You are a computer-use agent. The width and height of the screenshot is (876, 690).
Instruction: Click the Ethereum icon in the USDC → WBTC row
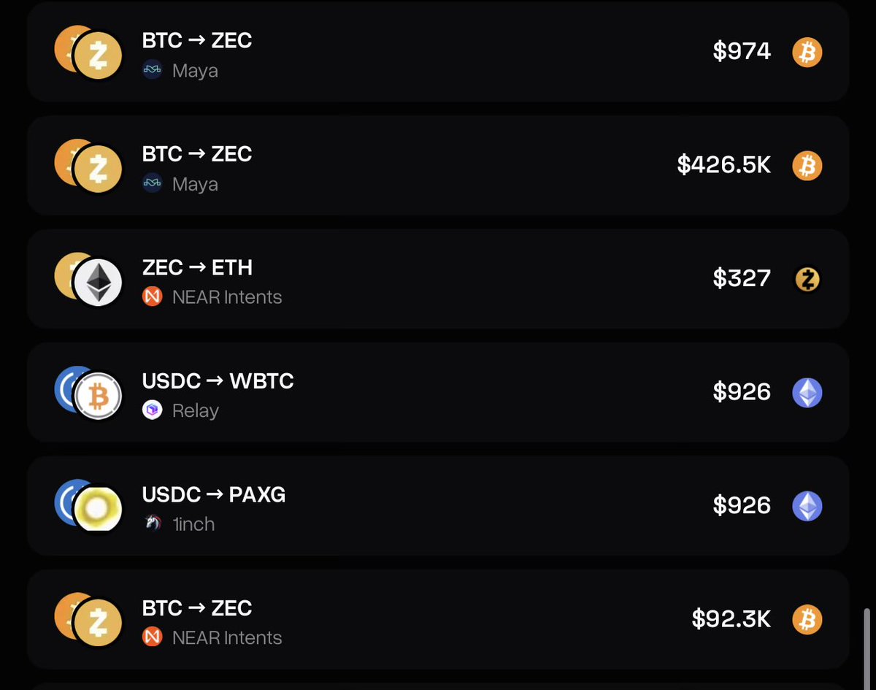pyautogui.click(x=807, y=393)
